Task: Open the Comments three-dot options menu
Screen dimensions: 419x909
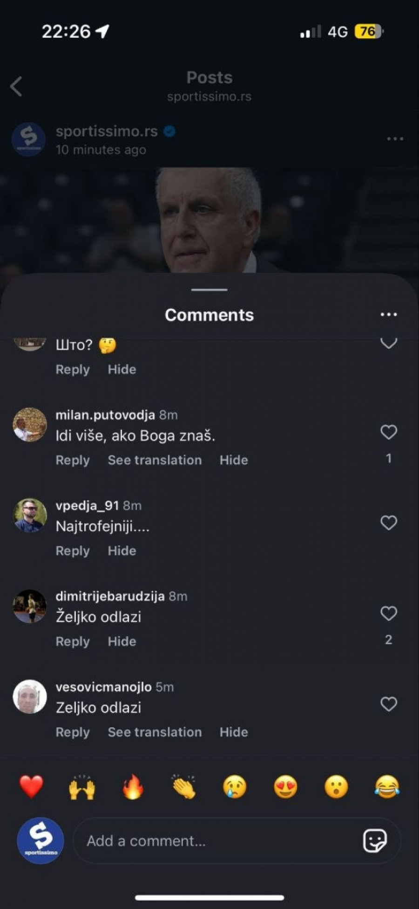Action: click(388, 315)
